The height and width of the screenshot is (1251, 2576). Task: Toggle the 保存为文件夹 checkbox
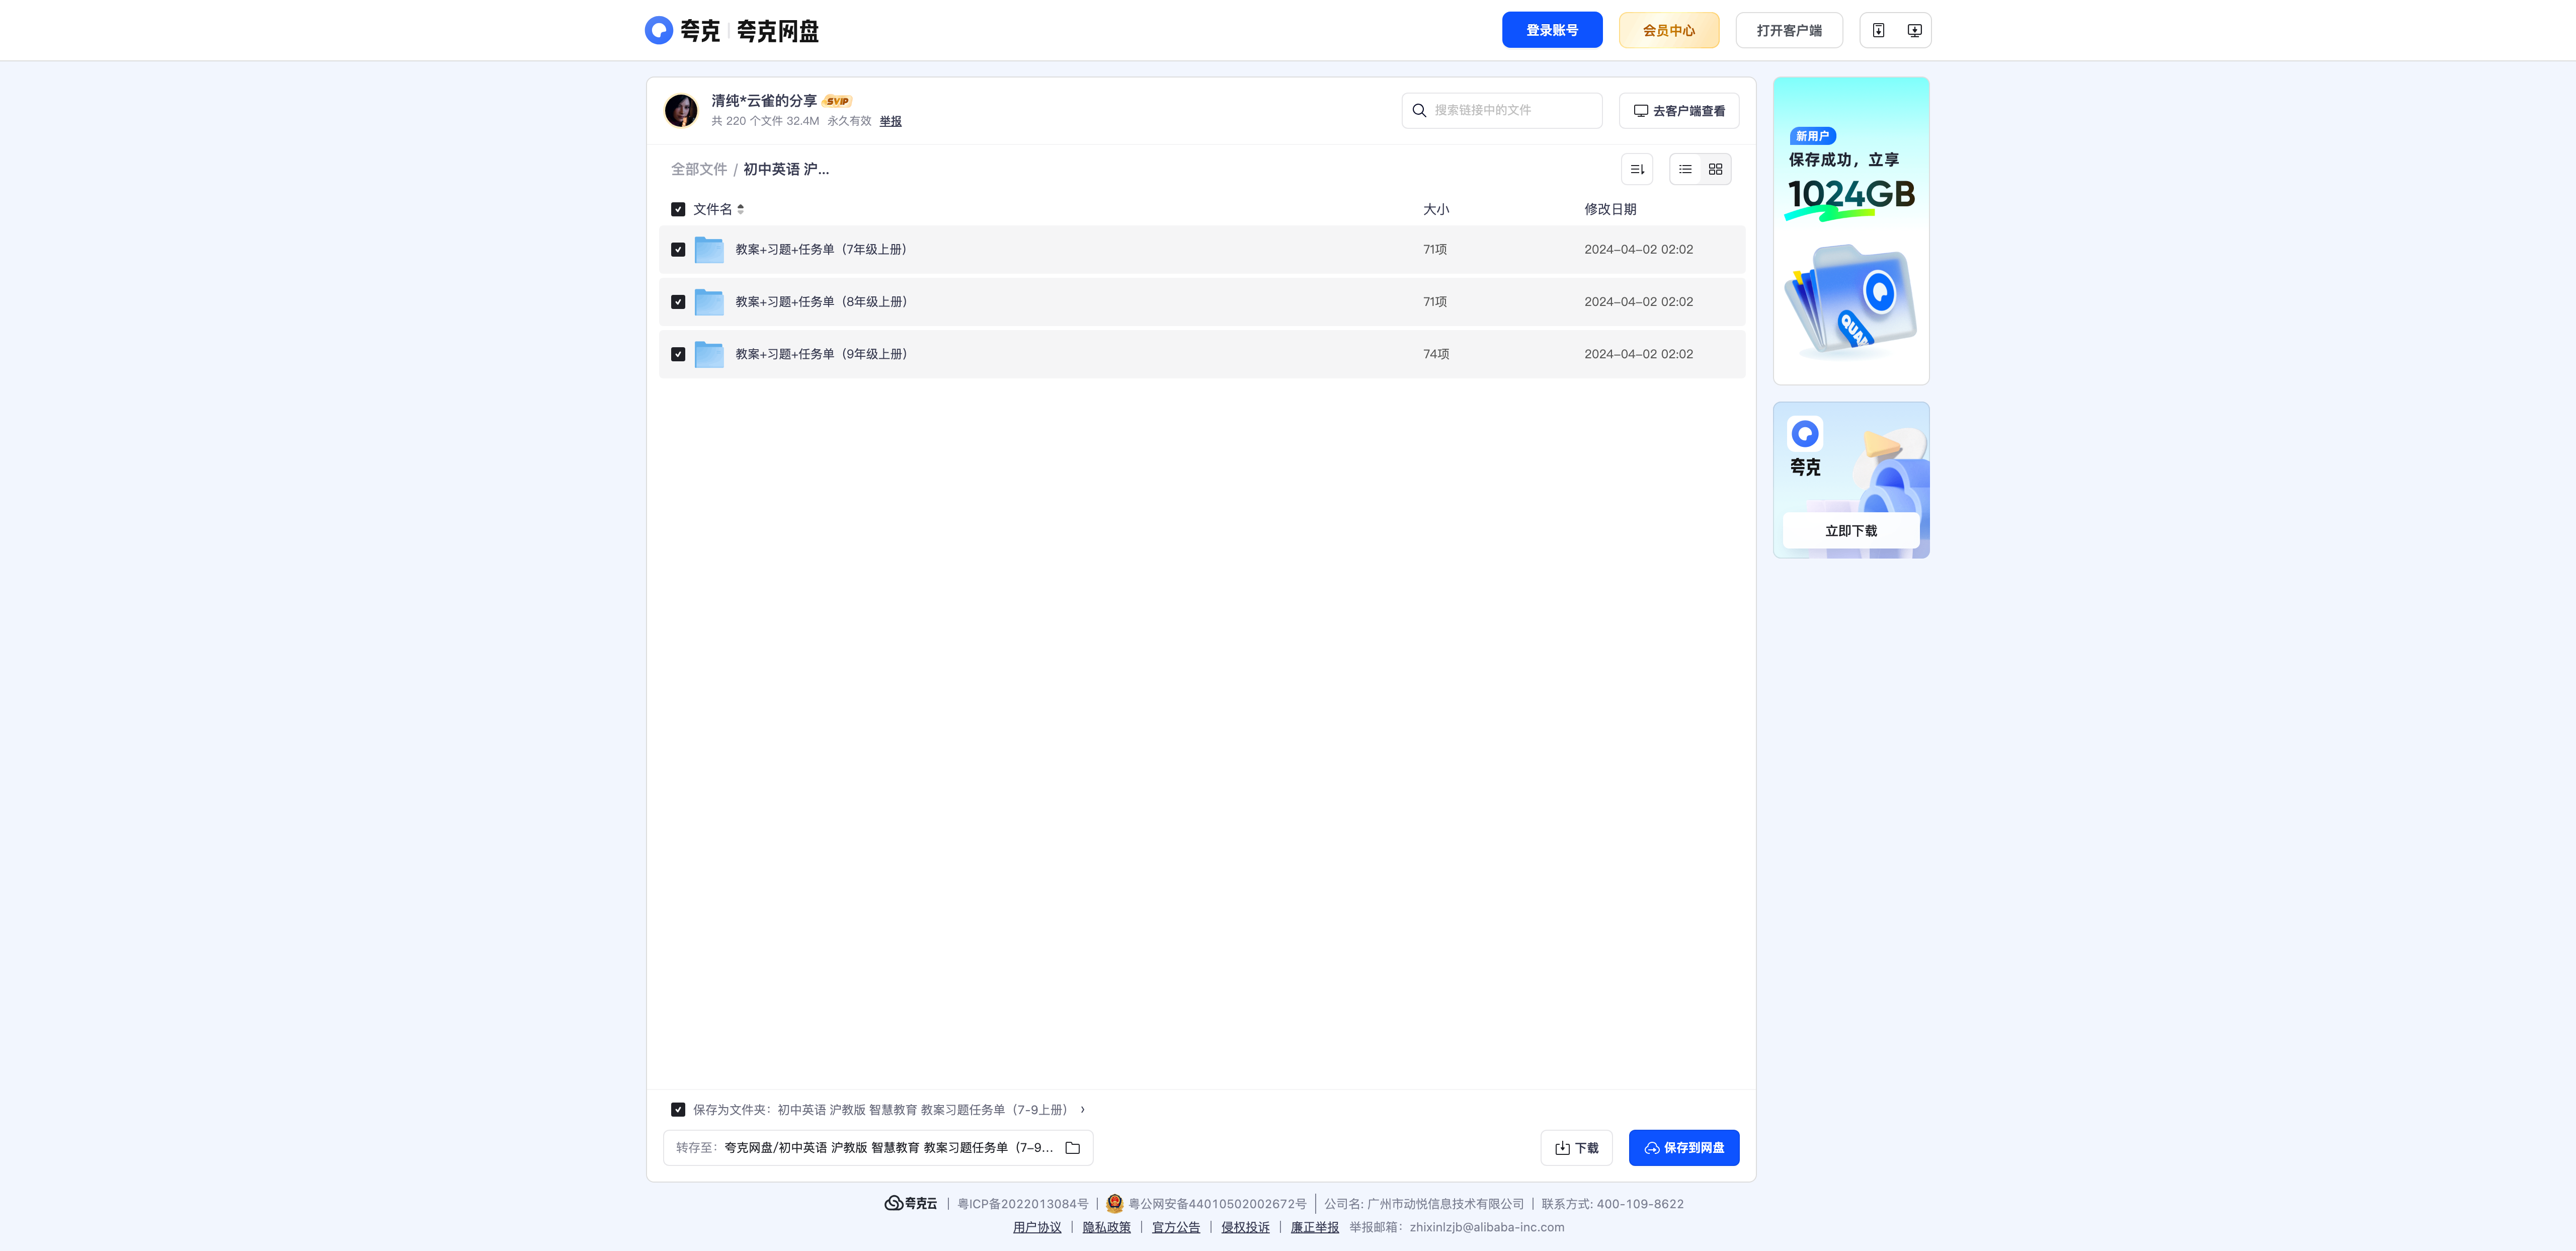pyautogui.click(x=678, y=1110)
